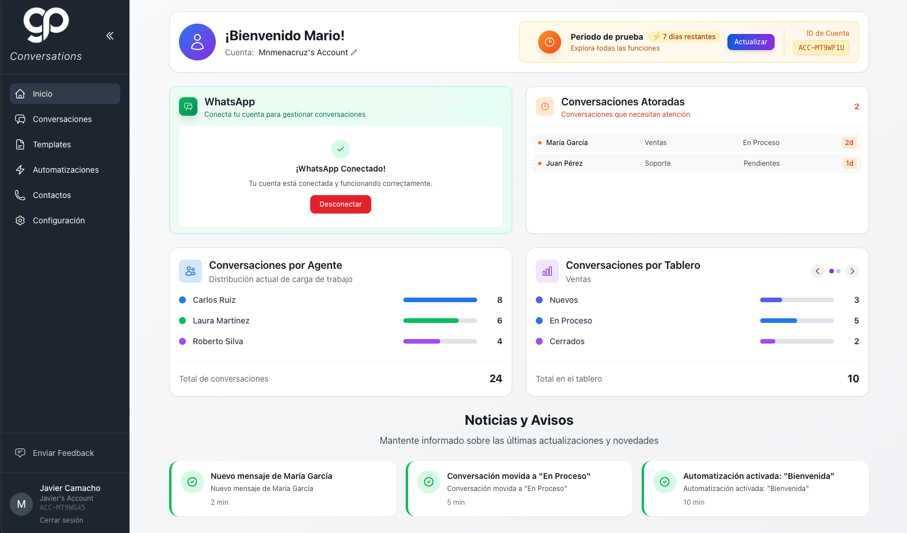907x533 pixels.
Task: Go to previous board with left chevron
Action: [818, 271]
